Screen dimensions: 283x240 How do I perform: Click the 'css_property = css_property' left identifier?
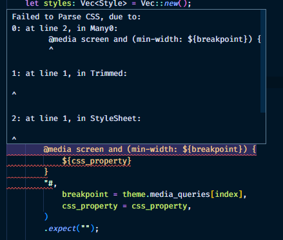[x=90, y=206]
